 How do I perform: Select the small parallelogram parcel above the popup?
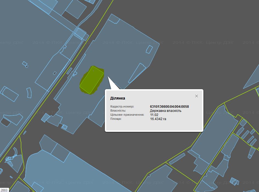pyautogui.click(x=149, y=49)
